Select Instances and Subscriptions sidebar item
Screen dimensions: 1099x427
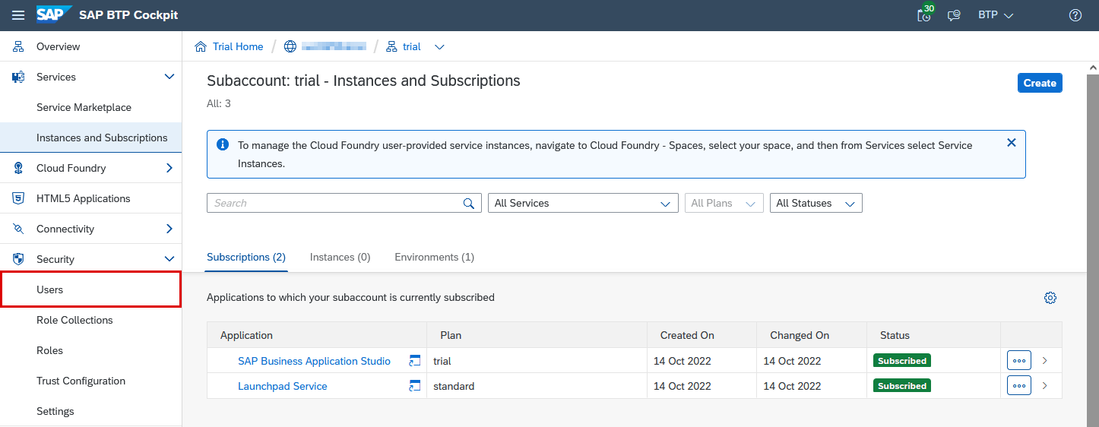click(x=91, y=138)
